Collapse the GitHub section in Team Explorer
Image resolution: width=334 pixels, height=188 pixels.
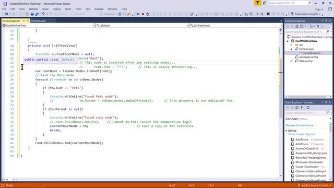tap(287, 131)
